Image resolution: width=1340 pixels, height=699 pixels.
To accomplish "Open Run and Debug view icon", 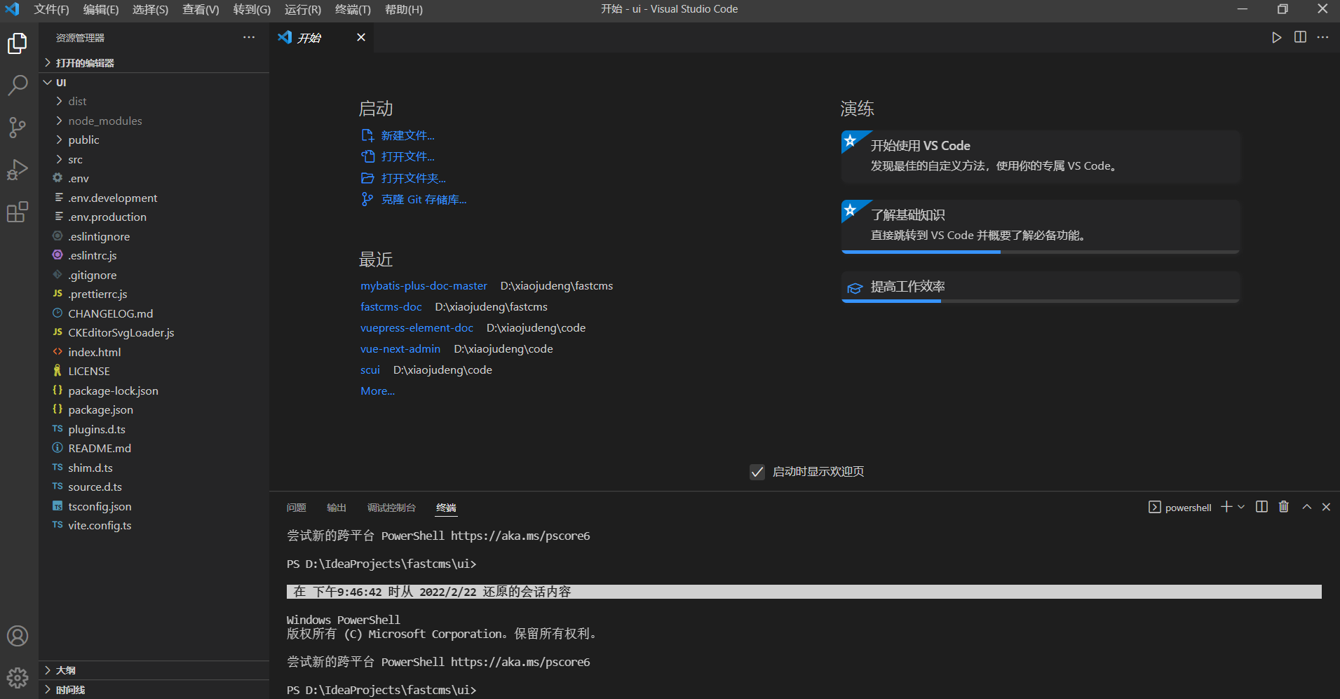I will point(18,170).
